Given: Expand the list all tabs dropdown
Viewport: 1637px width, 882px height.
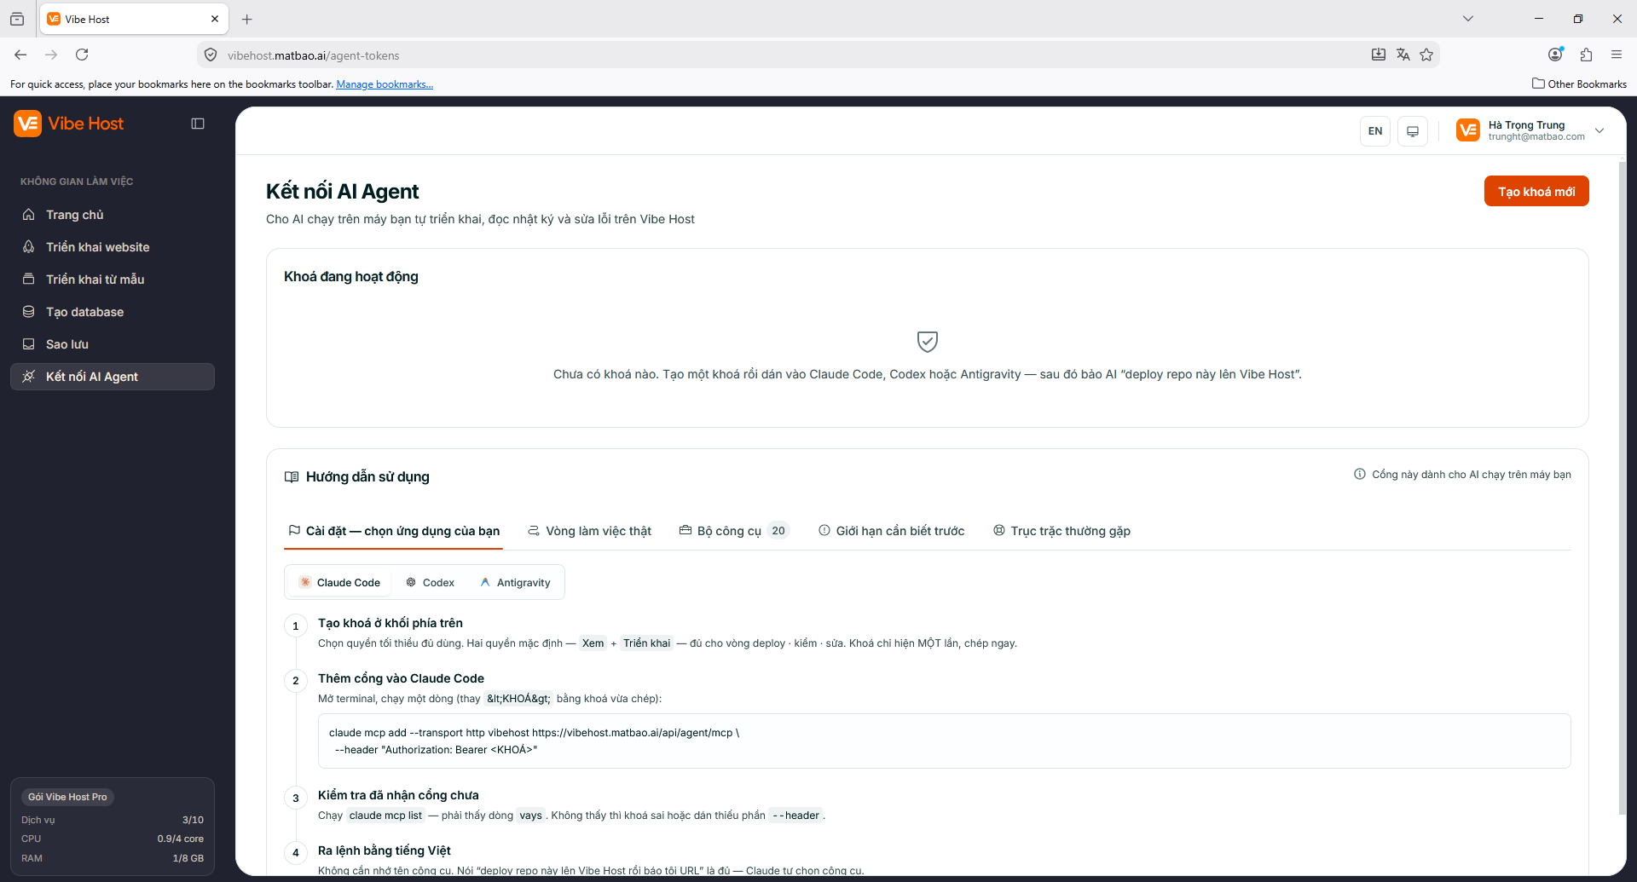Looking at the screenshot, I should (1468, 19).
